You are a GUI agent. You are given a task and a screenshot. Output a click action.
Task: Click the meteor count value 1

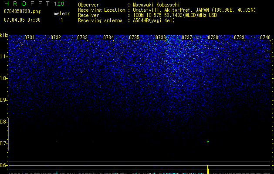(62, 20)
